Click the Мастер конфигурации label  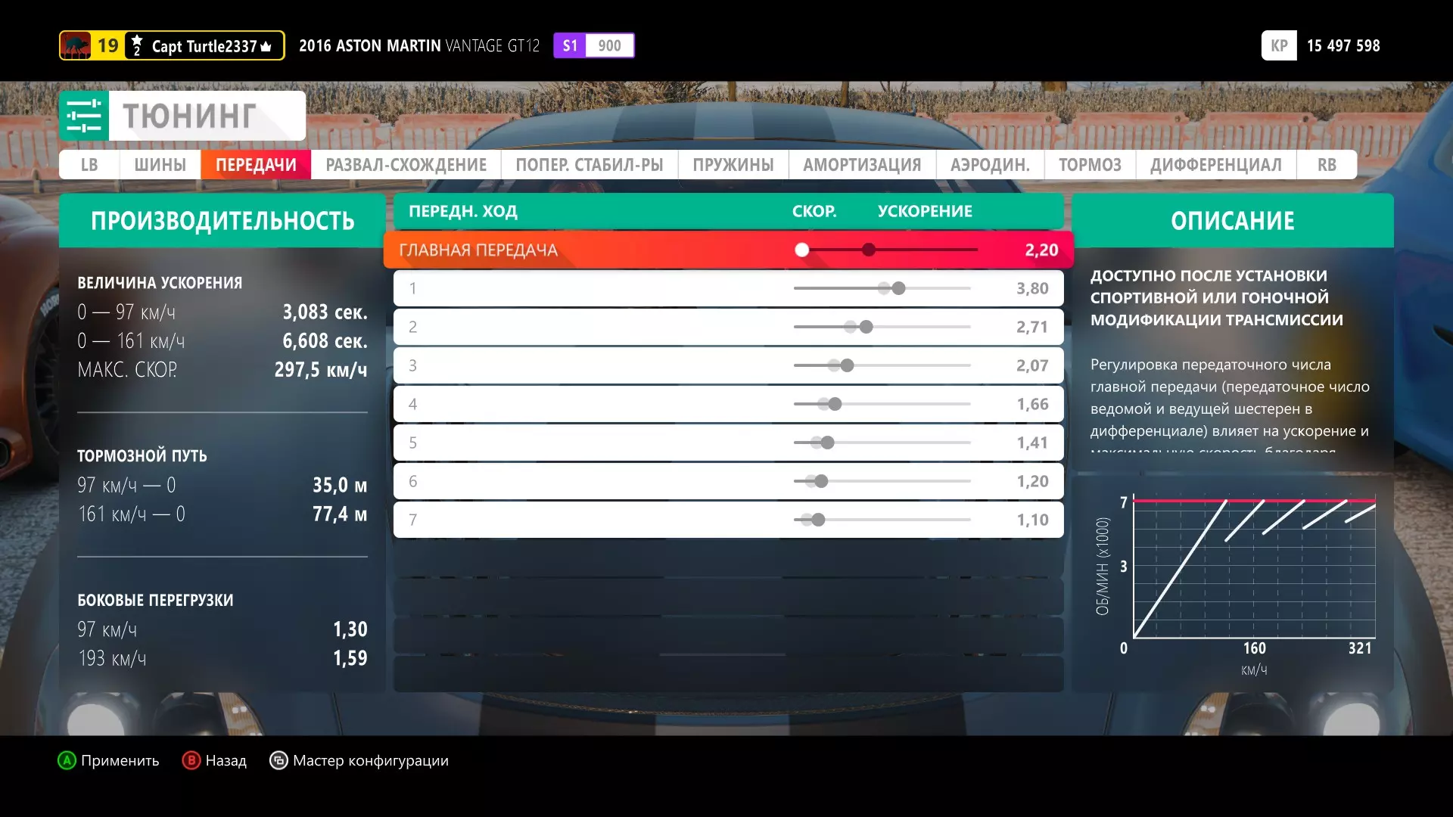370,760
